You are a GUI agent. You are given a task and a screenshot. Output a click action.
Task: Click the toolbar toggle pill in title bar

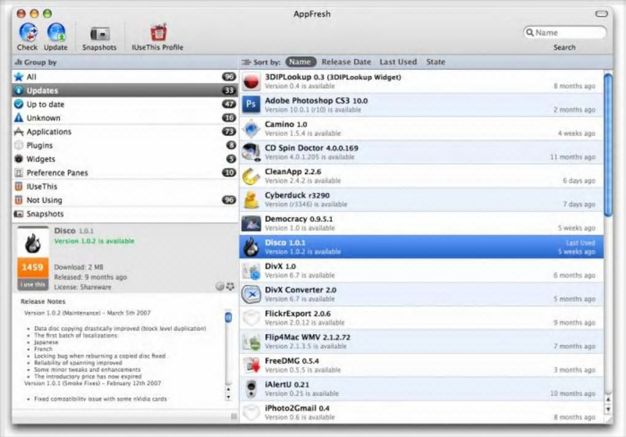pos(601,14)
